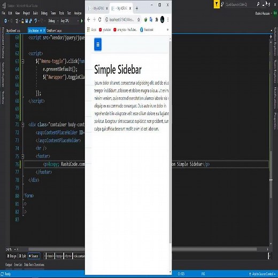This screenshot has width=278, height=278.
Task: Collapse the footer block at line 75
Action: tap(22, 156)
